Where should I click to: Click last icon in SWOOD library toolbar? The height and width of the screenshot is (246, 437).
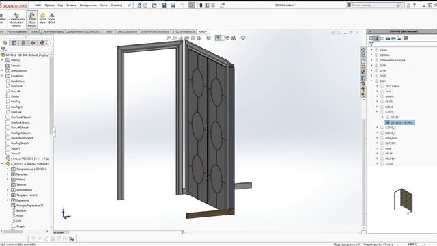coord(406,38)
